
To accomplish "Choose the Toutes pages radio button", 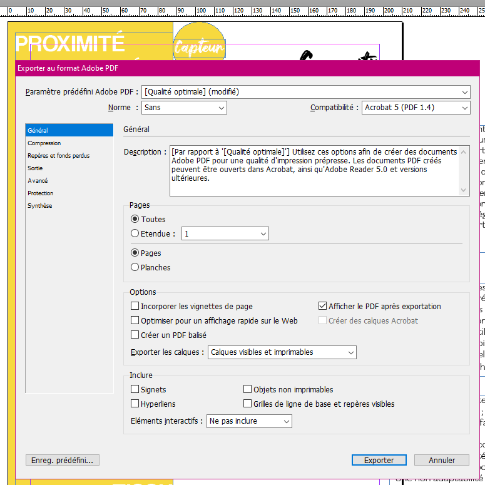I will click(135, 219).
